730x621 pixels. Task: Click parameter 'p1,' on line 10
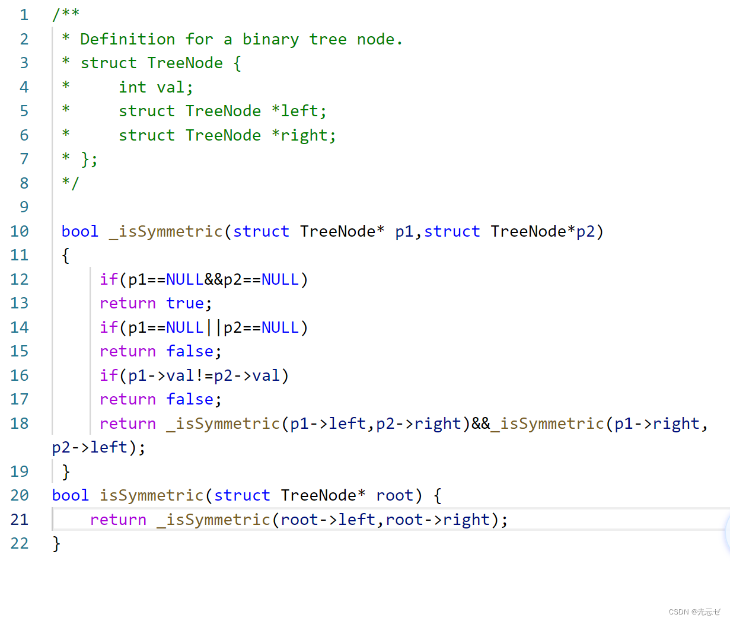pos(409,231)
